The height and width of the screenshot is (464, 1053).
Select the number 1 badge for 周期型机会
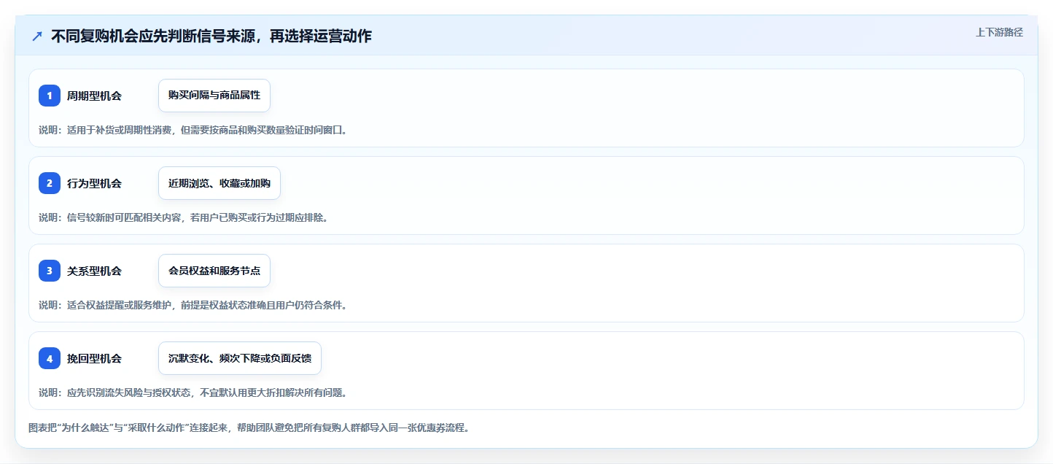click(x=50, y=96)
